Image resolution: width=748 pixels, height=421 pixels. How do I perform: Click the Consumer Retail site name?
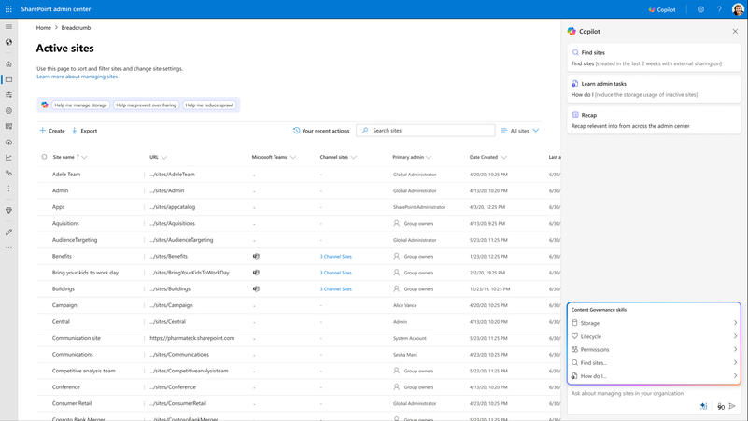click(72, 403)
